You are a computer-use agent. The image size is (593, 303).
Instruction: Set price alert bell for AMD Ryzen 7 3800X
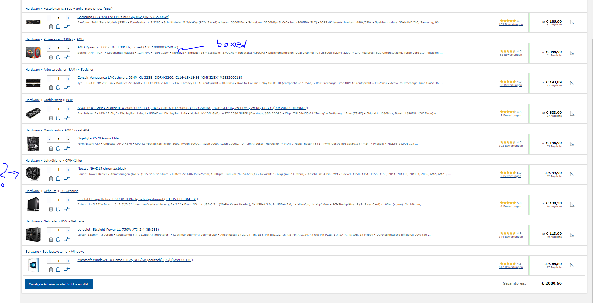[58, 57]
